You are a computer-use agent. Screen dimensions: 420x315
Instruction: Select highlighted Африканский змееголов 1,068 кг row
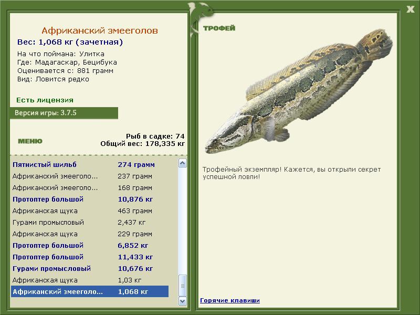point(90,291)
